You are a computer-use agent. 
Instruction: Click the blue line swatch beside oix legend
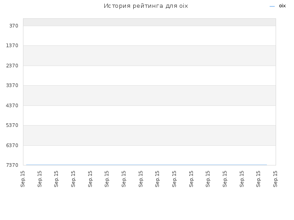[272, 6]
